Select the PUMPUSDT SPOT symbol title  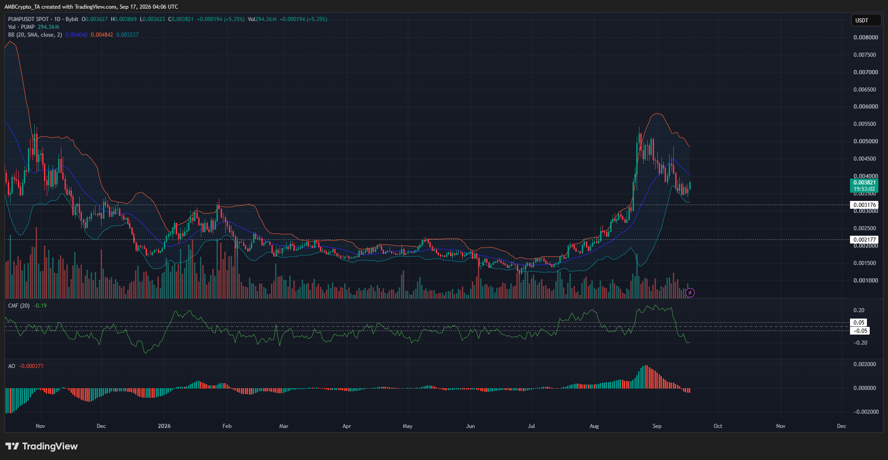tap(28, 19)
